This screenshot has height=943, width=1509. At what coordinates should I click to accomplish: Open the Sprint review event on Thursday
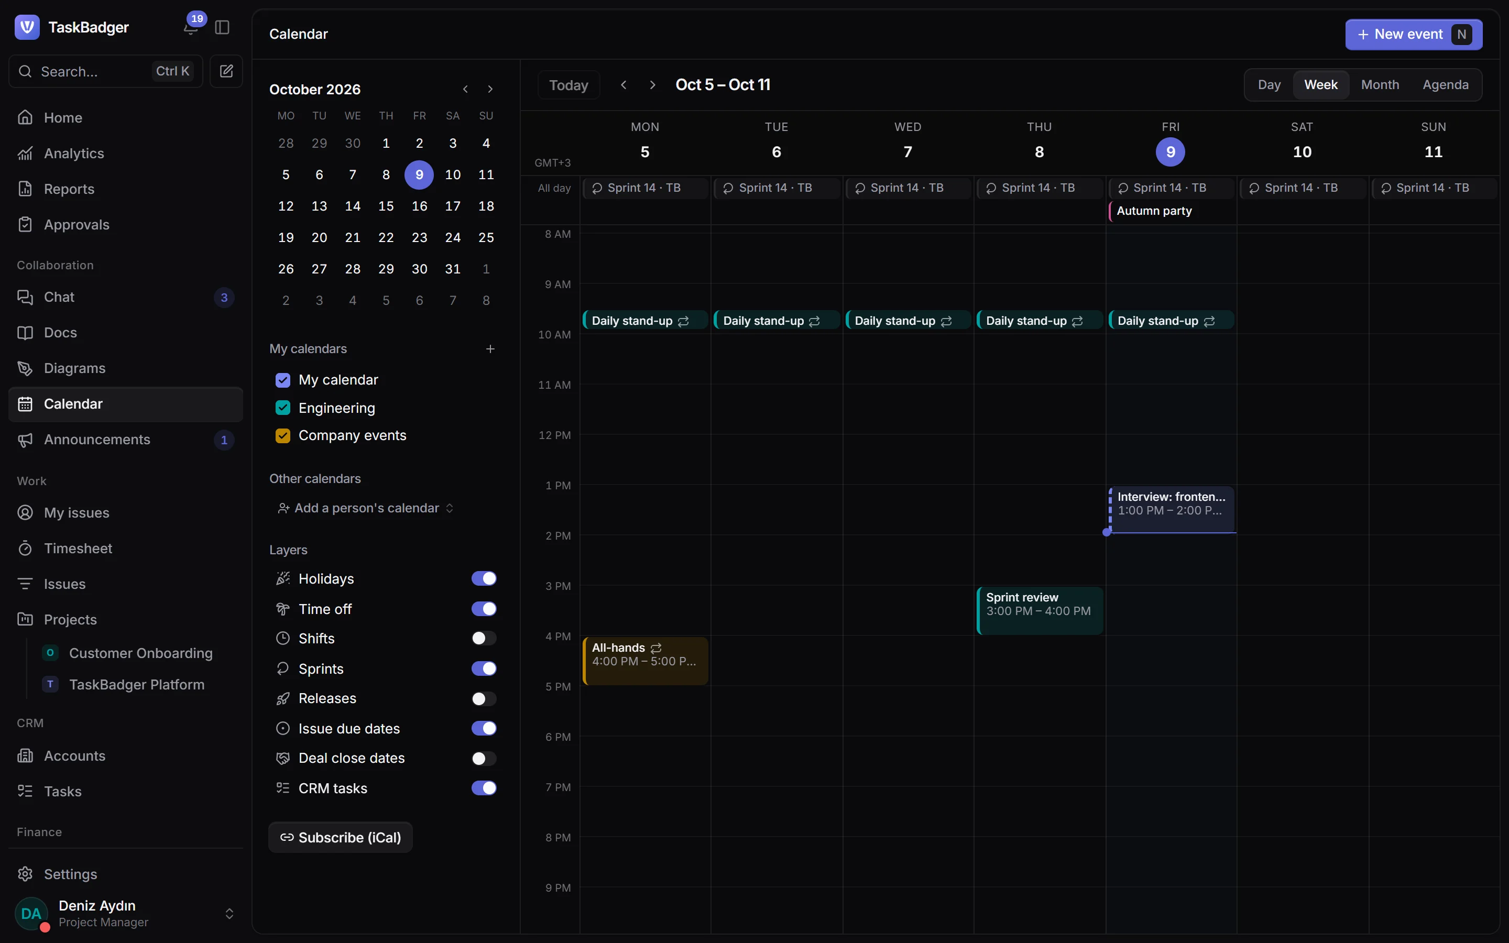tap(1040, 610)
